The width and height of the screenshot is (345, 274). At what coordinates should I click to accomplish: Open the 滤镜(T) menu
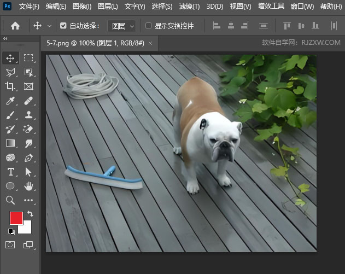click(x=189, y=7)
